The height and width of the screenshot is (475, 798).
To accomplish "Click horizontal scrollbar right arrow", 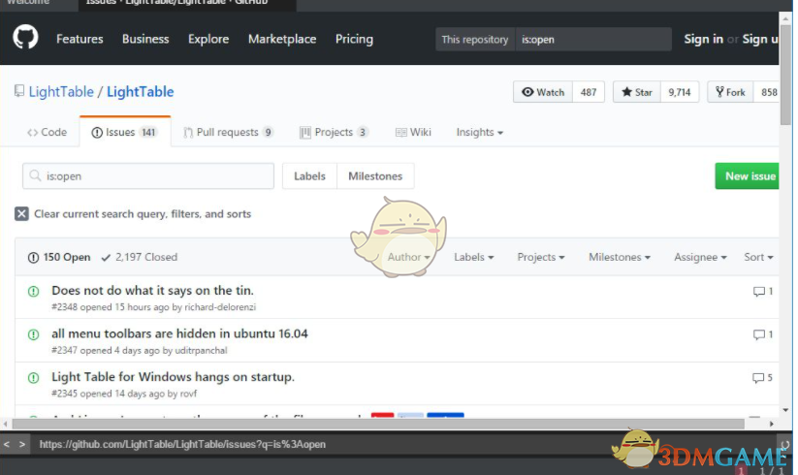I will [772, 424].
